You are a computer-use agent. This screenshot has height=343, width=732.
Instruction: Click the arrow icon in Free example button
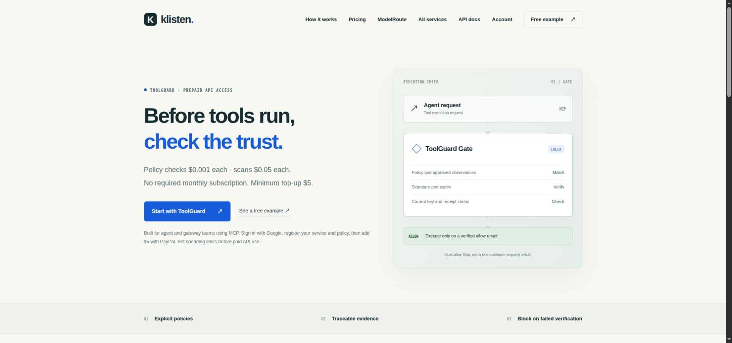point(573,19)
